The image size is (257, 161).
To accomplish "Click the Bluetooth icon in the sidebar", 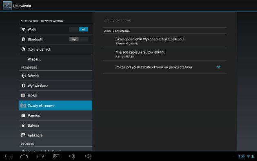I will point(23,39).
